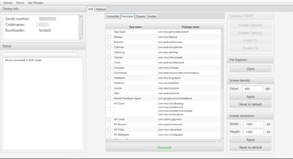293x159 pixels.
Task: Tick the Freeform checkbox
Action: click(x=109, y=83)
